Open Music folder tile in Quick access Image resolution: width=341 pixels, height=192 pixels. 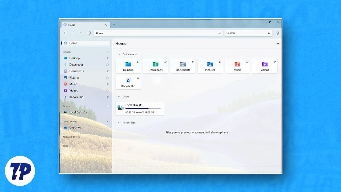pyautogui.click(x=237, y=66)
